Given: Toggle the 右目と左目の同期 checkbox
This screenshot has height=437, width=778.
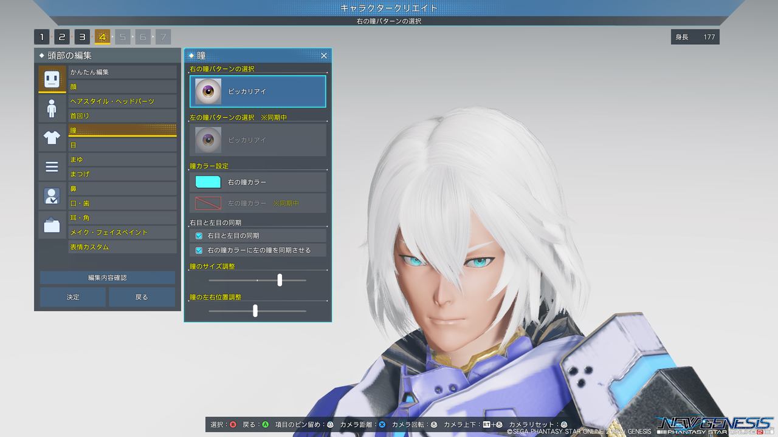Looking at the screenshot, I should (x=199, y=235).
